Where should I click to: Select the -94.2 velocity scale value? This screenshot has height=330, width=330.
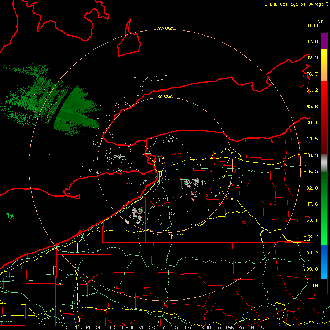pos(311,253)
